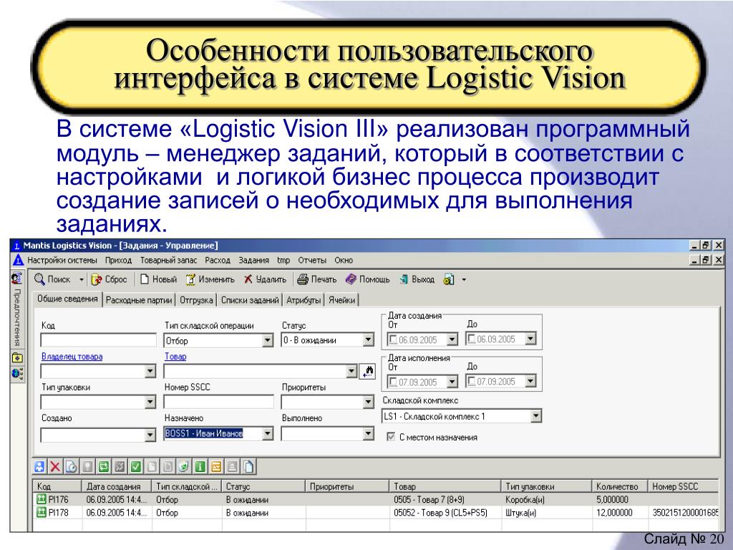This screenshot has height=550, width=733.
Task: Switch to the Ячейки tab
Action: [341, 300]
